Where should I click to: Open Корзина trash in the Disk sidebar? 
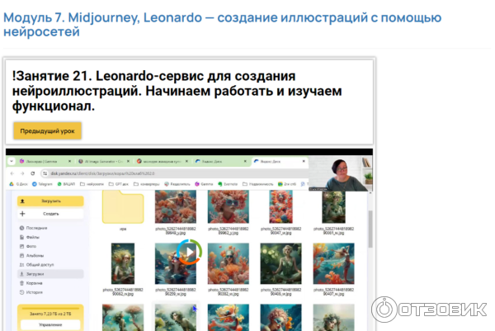point(31,283)
